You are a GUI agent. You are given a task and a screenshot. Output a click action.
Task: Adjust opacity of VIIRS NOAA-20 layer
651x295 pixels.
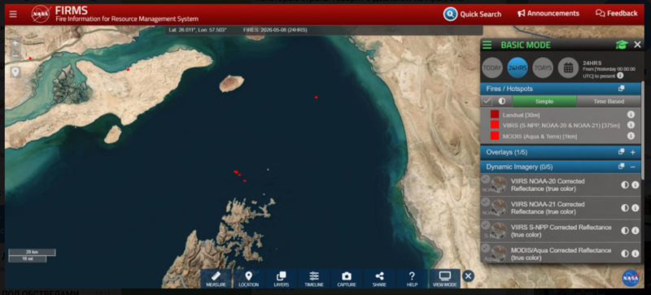(625, 185)
